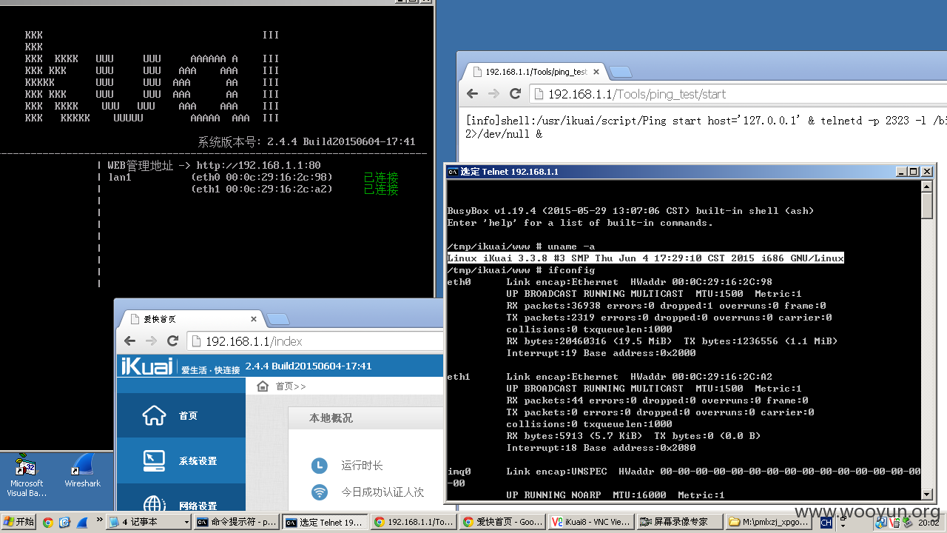The image size is (947, 533).
Task: Open new tab in 爱快首页 Chrome window
Action: (x=277, y=319)
